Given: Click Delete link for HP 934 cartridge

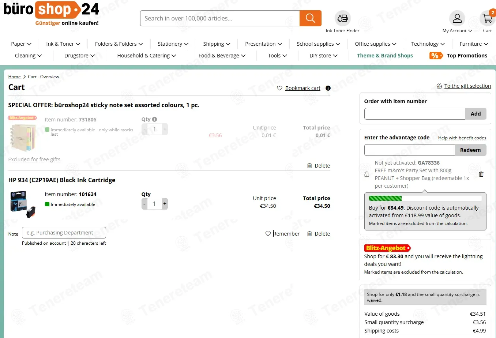Looking at the screenshot, I should click(322, 234).
